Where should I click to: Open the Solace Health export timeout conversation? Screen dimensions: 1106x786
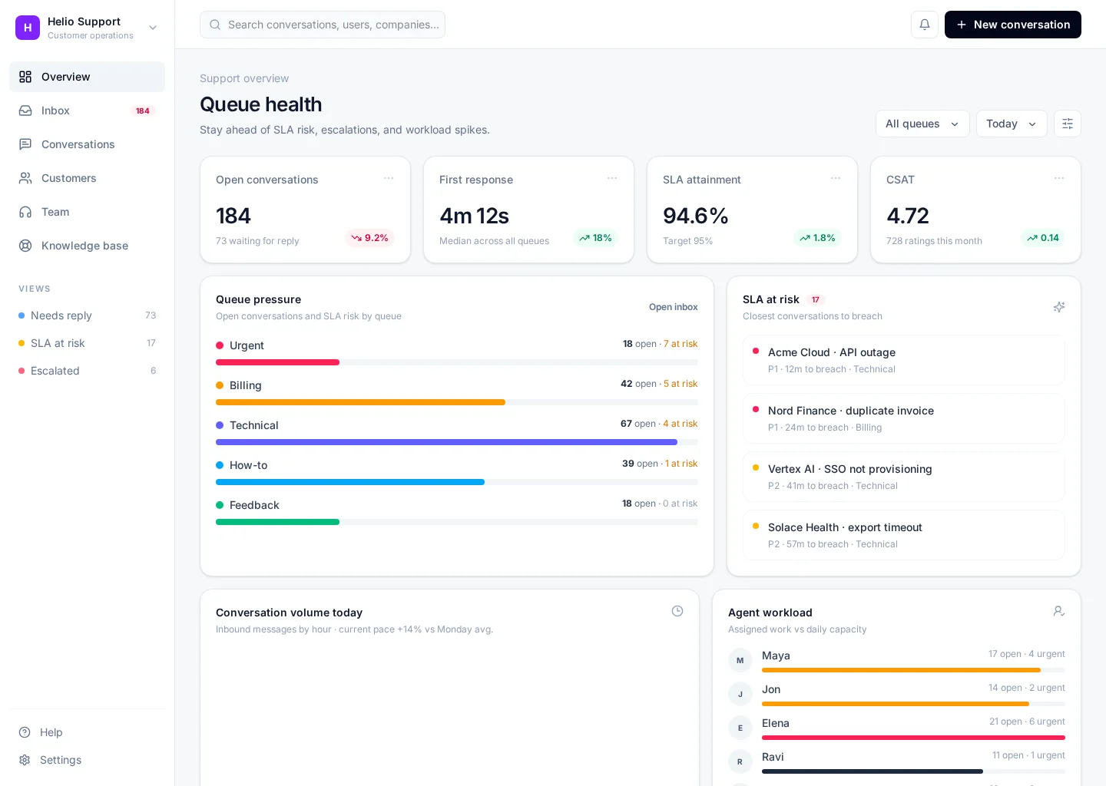click(904, 535)
